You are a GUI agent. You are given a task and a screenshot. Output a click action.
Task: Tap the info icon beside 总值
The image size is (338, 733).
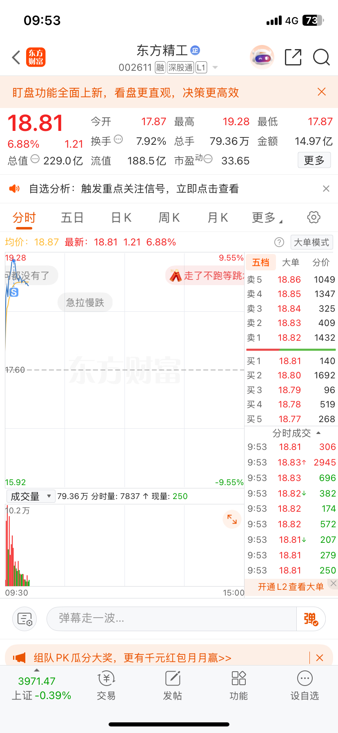(x=35, y=159)
